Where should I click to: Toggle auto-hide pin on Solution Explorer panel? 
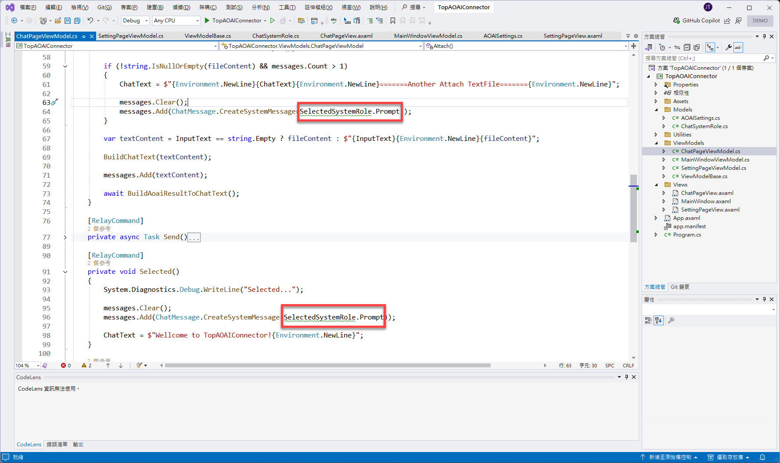point(764,36)
